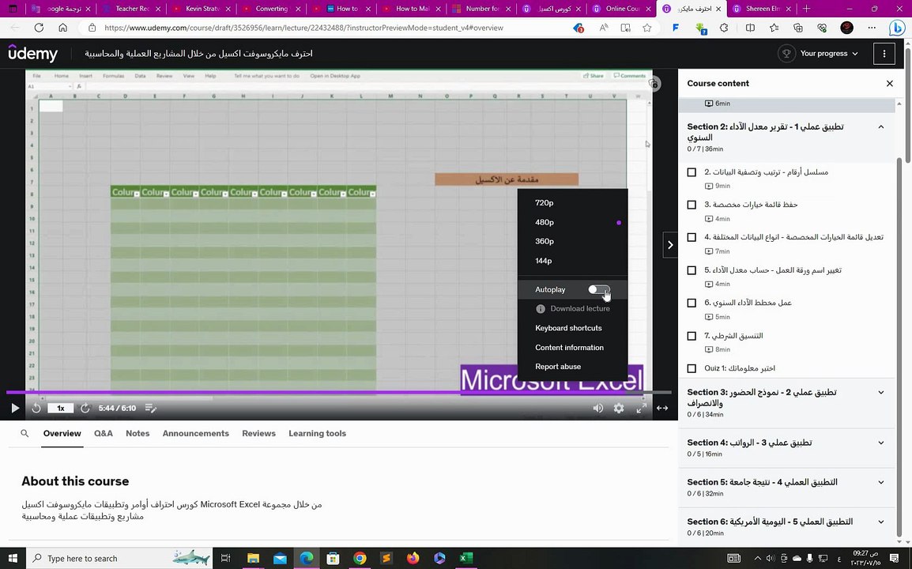Viewport: 912px width, 569px height.
Task: Check lecture 6 completion checkbox
Action: point(692,303)
